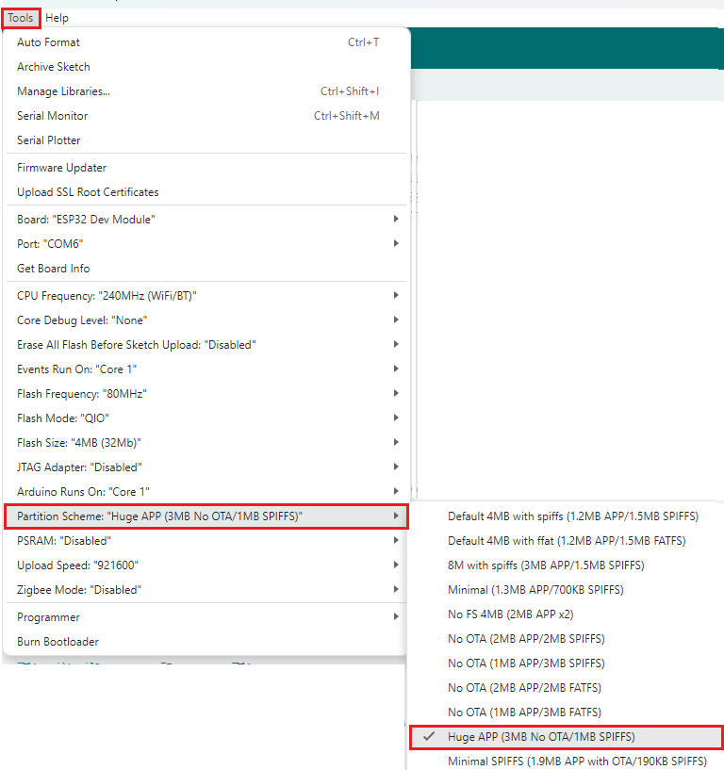Open Partition Scheme menu entry
Viewport: 724px width, 770px height.
pos(206,516)
